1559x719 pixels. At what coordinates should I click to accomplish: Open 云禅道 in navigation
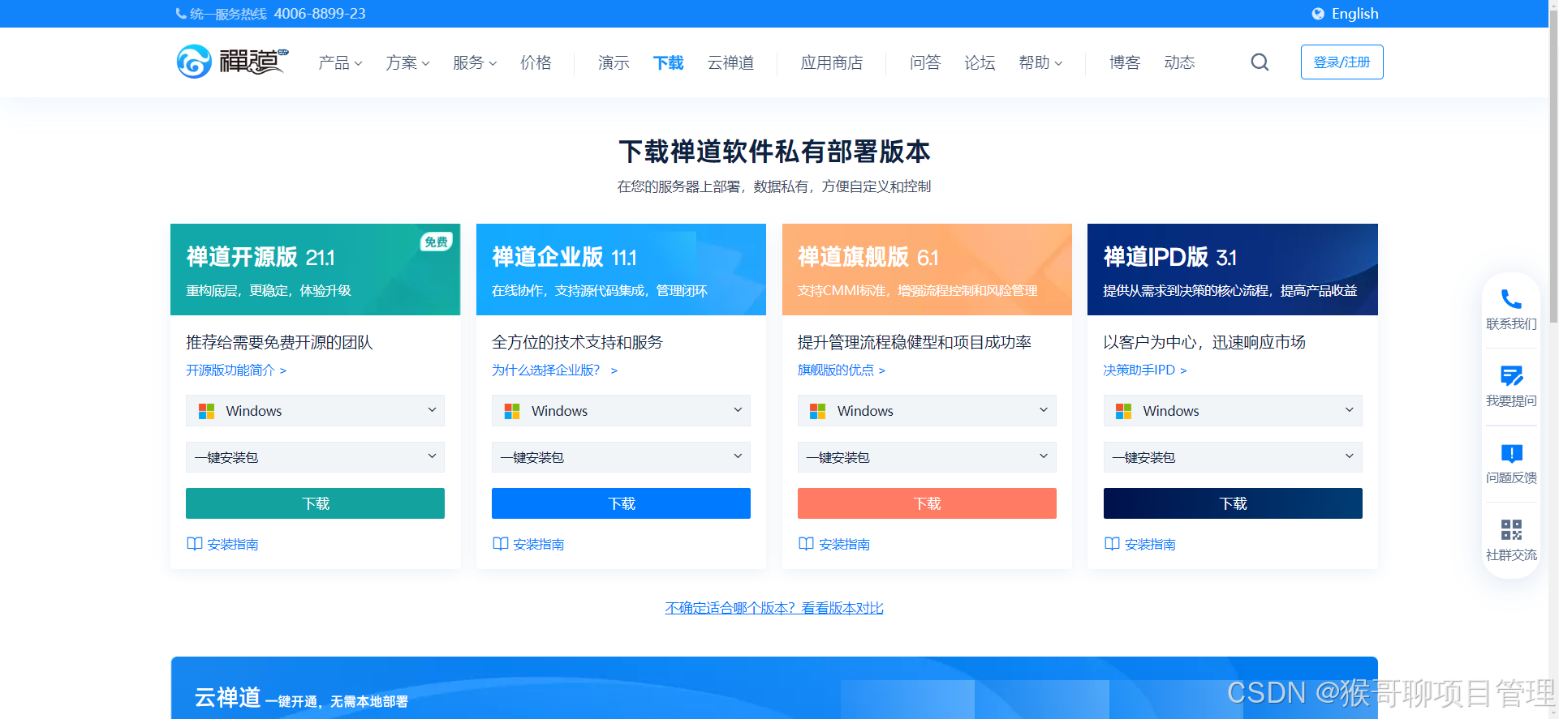pyautogui.click(x=730, y=62)
